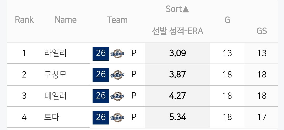
Task: Click the NC Dinos logo in 라일리 row
Action: (117, 54)
